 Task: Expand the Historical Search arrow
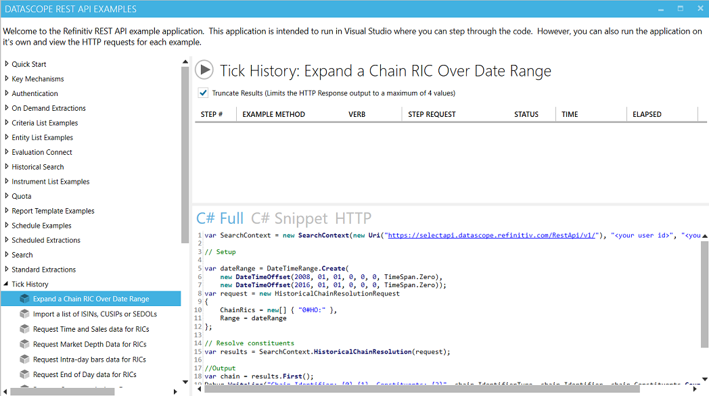pyautogui.click(x=7, y=167)
